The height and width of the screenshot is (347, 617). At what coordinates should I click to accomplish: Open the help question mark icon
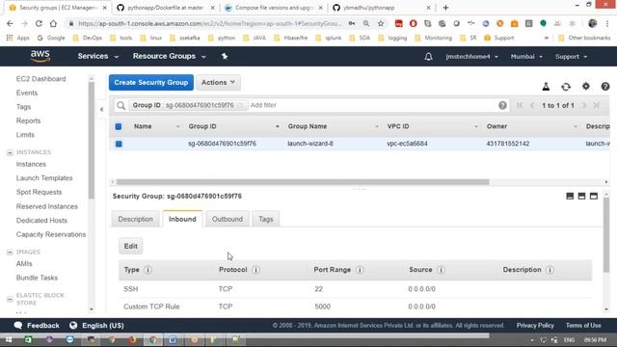pyautogui.click(x=605, y=86)
